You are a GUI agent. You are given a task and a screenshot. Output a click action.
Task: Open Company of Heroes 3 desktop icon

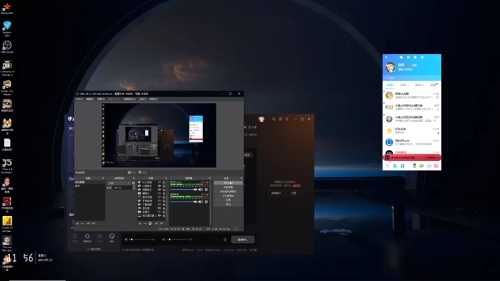pos(7,68)
